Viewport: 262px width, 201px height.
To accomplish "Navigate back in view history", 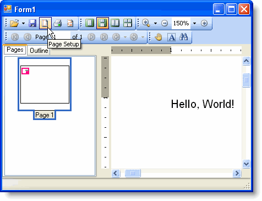I will tap(116, 37).
